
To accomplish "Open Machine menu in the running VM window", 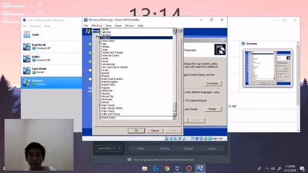I will [x=97, y=25].
